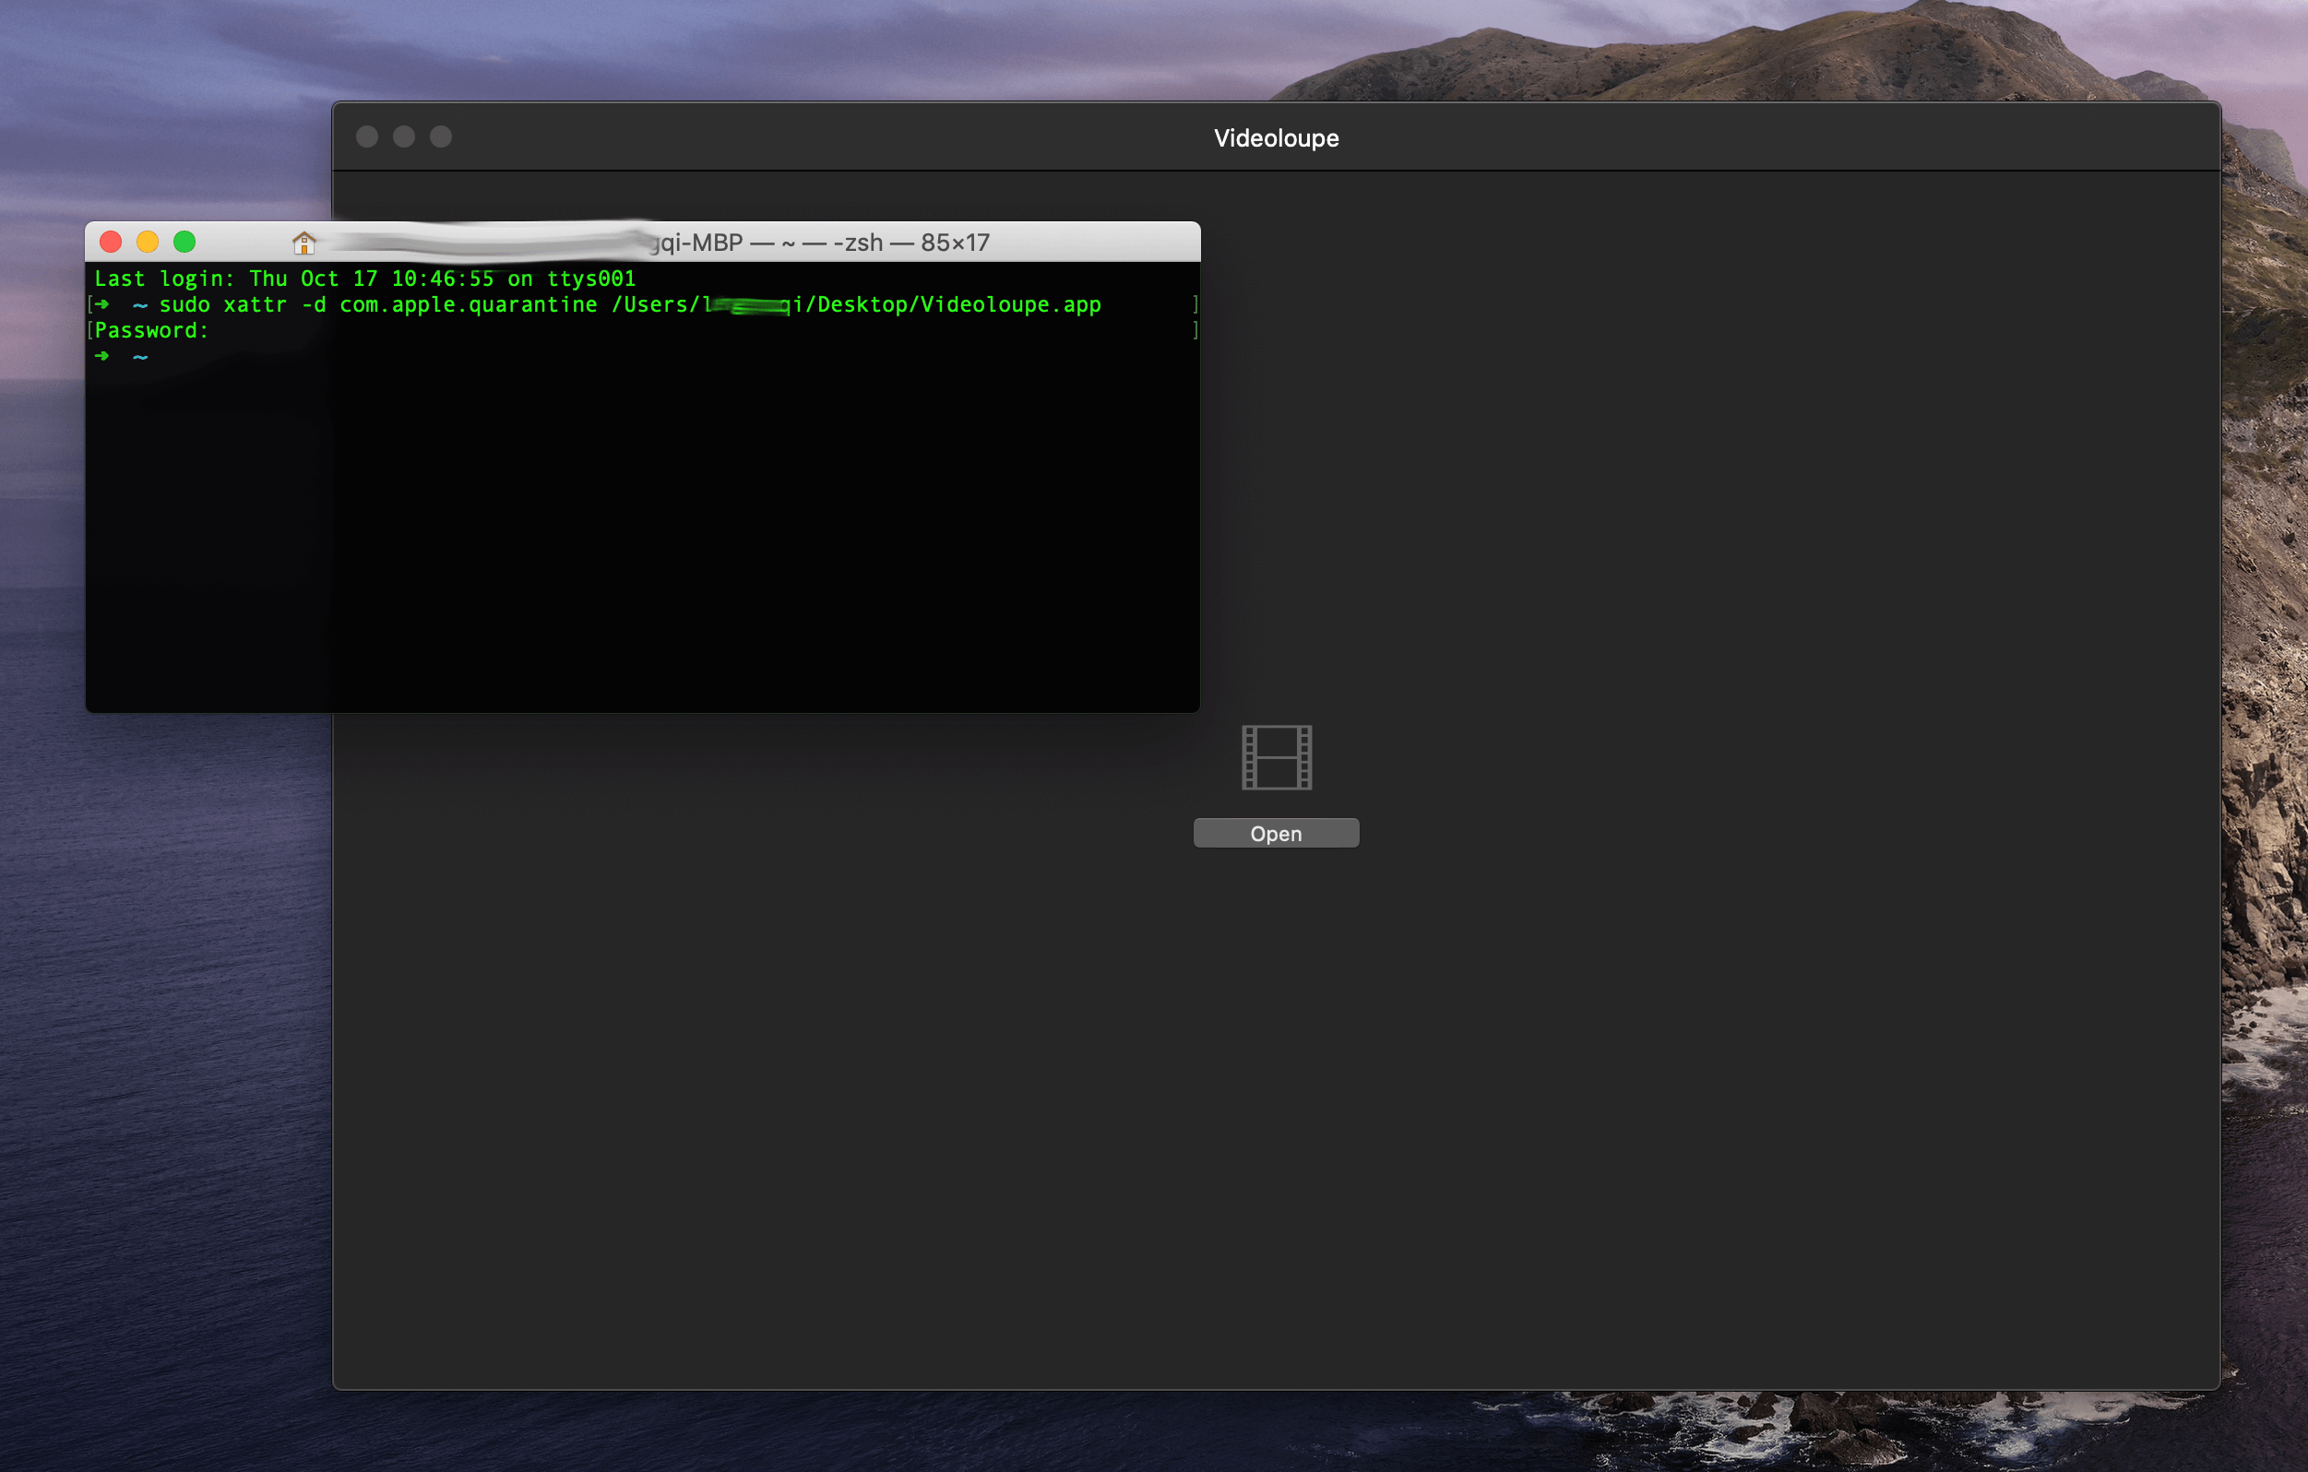Zoom Terminal with the green button
Image resolution: width=2308 pixels, height=1472 pixels.
(x=185, y=242)
